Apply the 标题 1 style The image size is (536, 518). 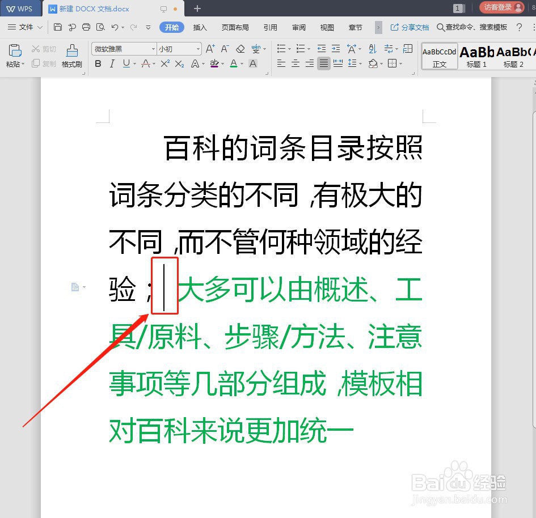point(476,57)
